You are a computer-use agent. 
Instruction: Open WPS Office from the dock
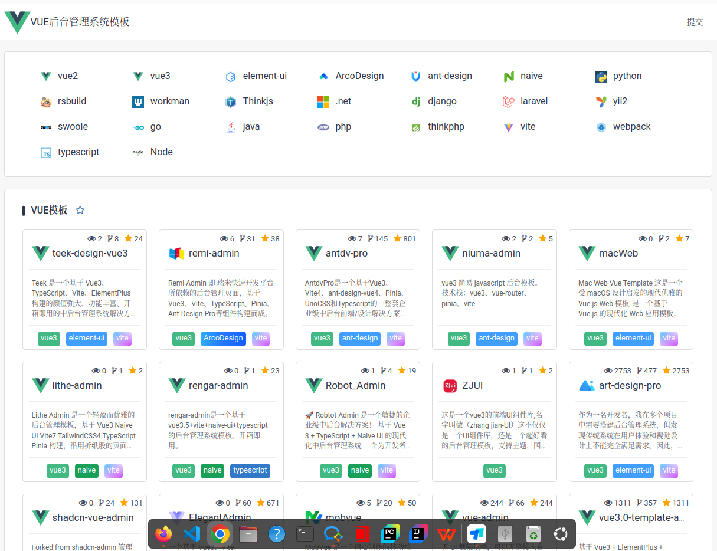(x=446, y=534)
